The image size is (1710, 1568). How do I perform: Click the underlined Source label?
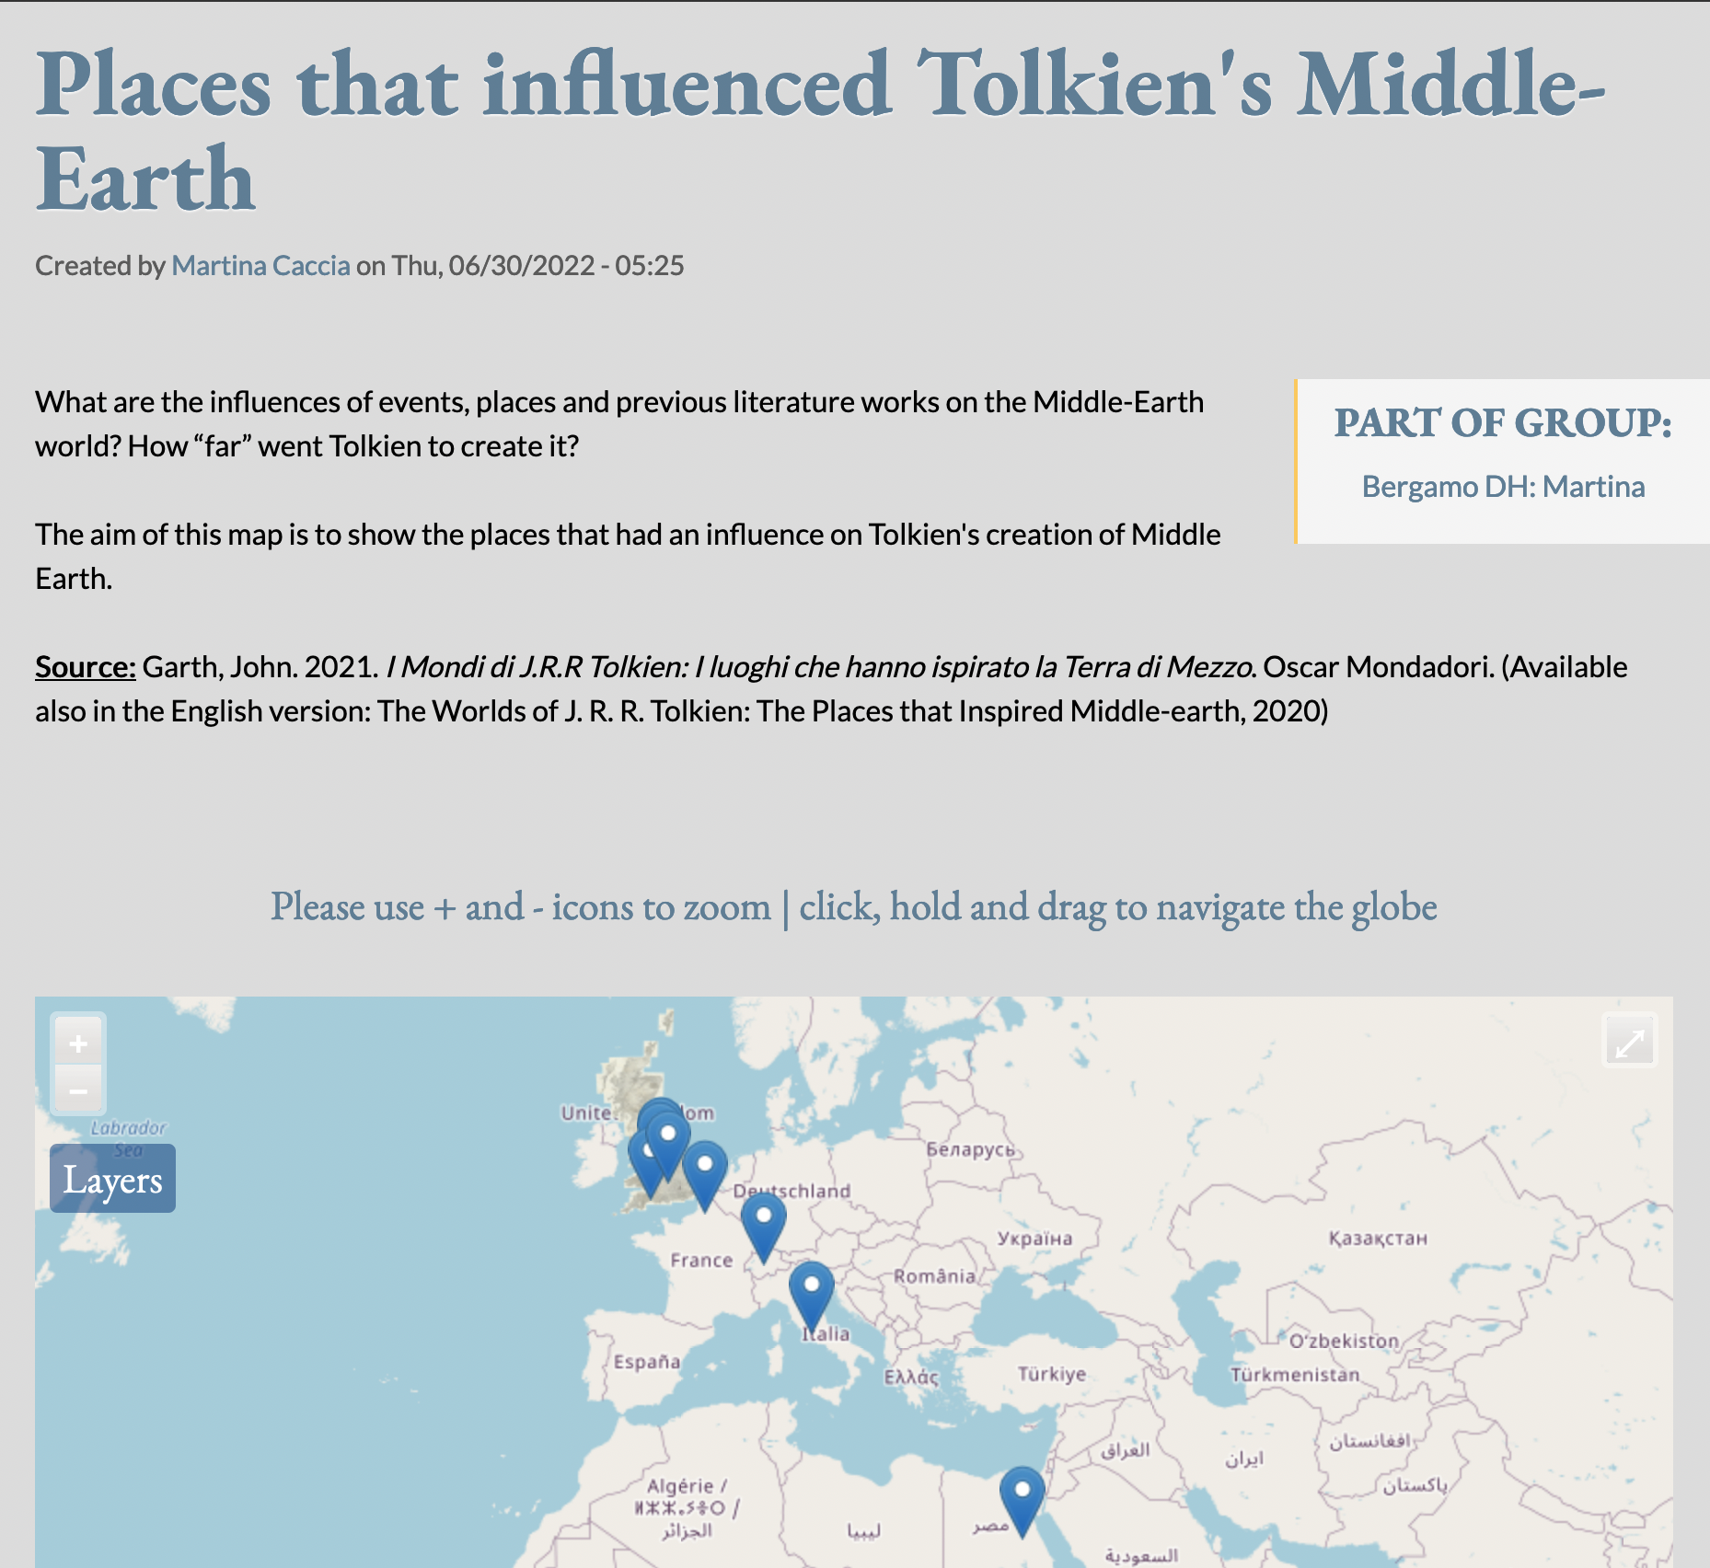[x=86, y=667]
